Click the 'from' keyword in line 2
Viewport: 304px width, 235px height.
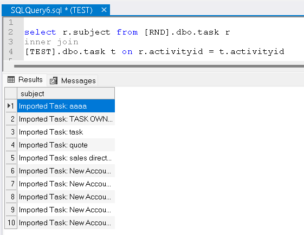pyautogui.click(x=127, y=32)
